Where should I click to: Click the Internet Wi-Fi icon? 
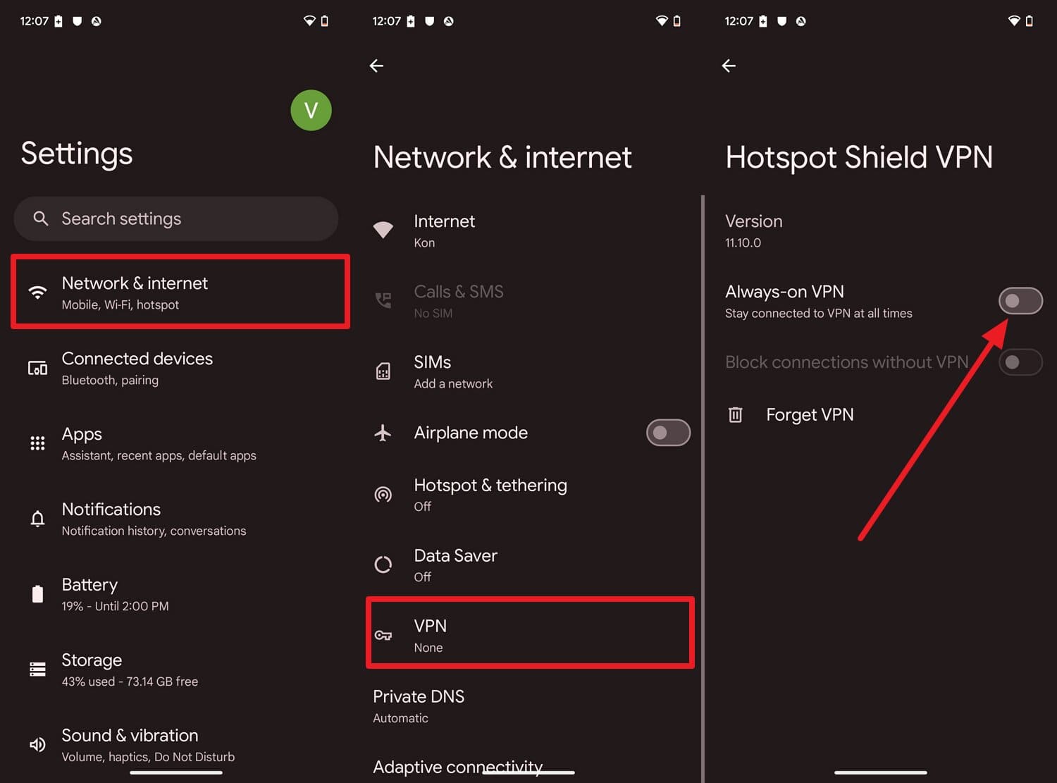point(383,230)
